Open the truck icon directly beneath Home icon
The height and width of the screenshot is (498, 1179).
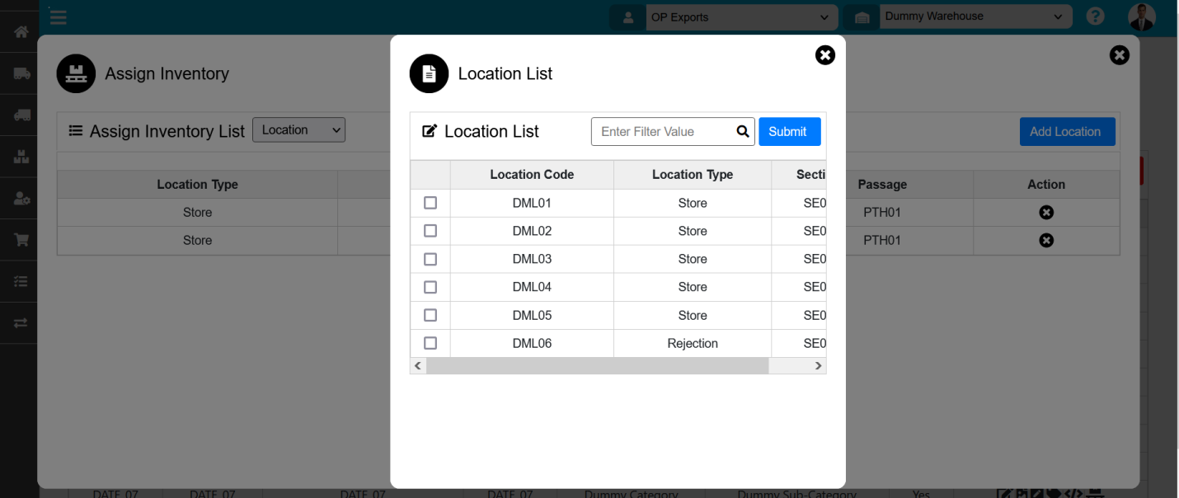coord(21,73)
